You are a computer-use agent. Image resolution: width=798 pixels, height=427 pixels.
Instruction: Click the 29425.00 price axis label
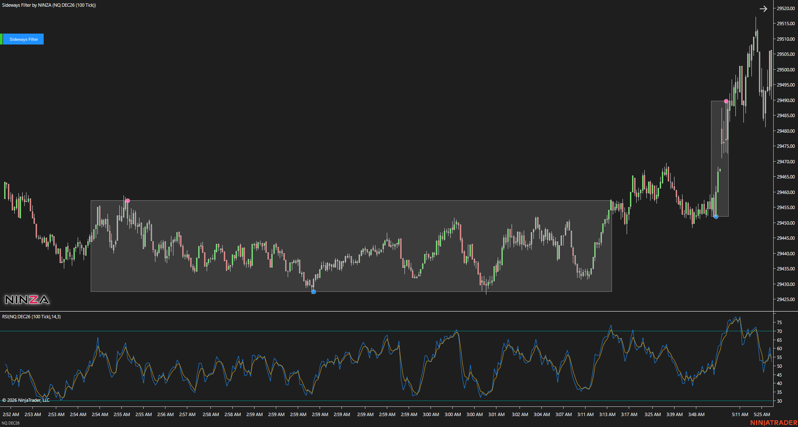point(786,299)
